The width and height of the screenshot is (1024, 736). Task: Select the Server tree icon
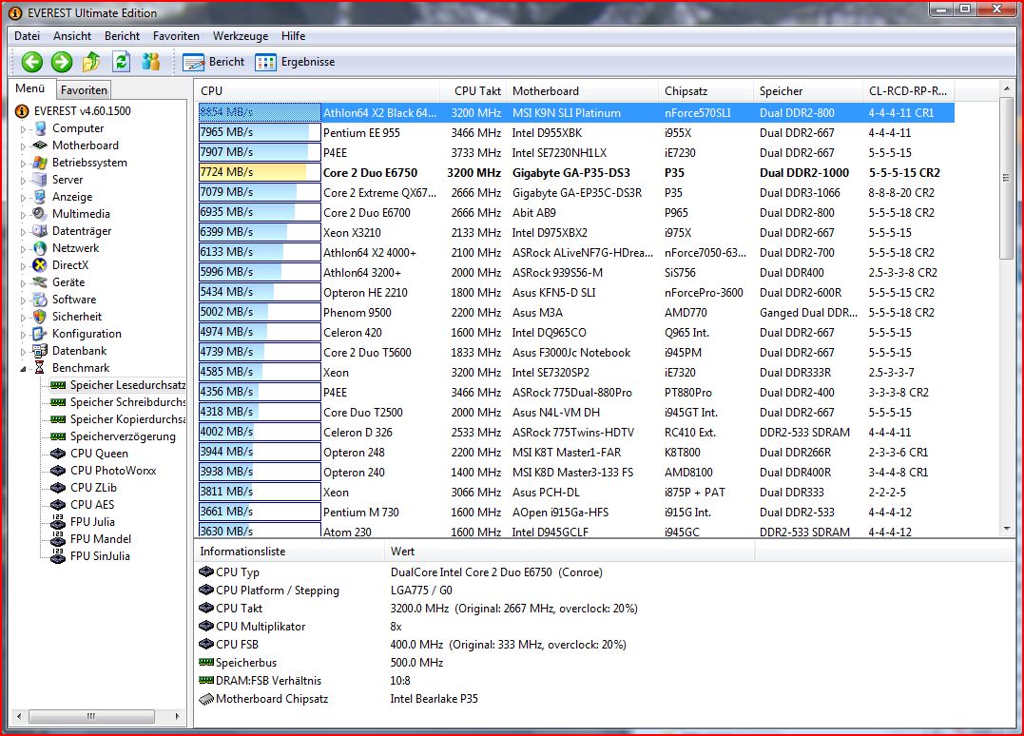(x=41, y=180)
